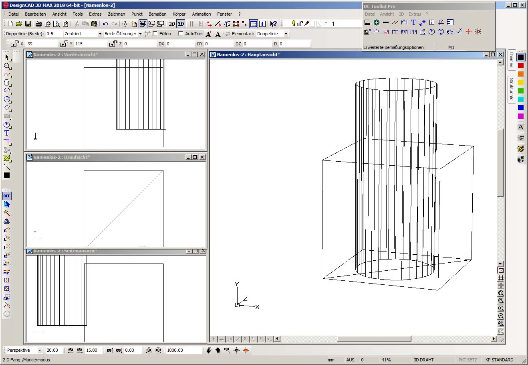Pick the red color swatch

point(520,66)
